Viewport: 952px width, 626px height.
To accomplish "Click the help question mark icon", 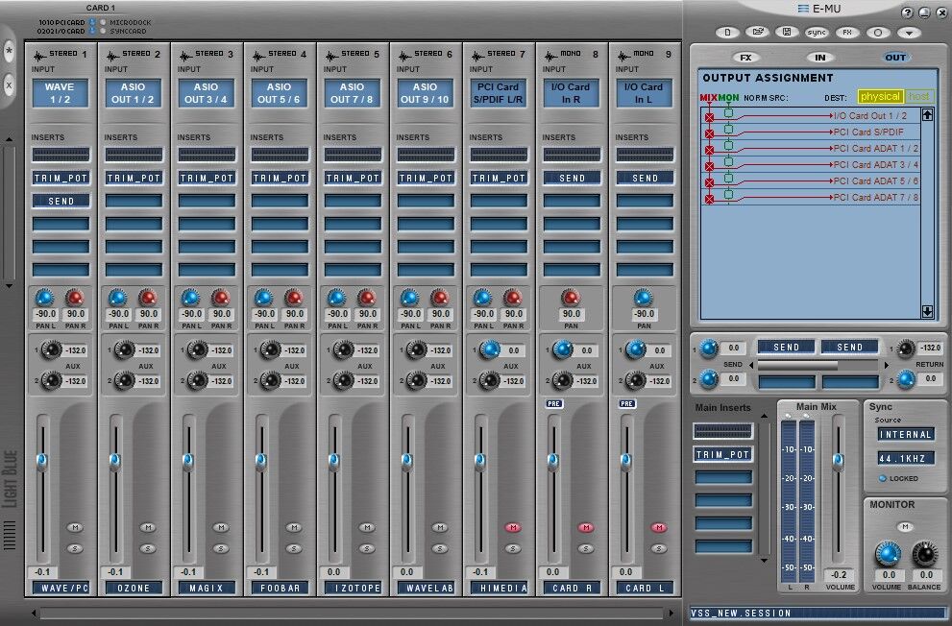I will (x=906, y=12).
